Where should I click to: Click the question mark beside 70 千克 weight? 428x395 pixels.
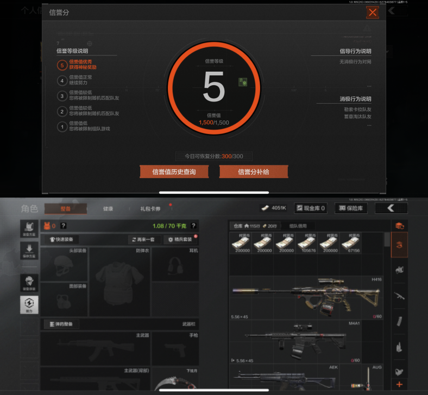[x=193, y=226]
